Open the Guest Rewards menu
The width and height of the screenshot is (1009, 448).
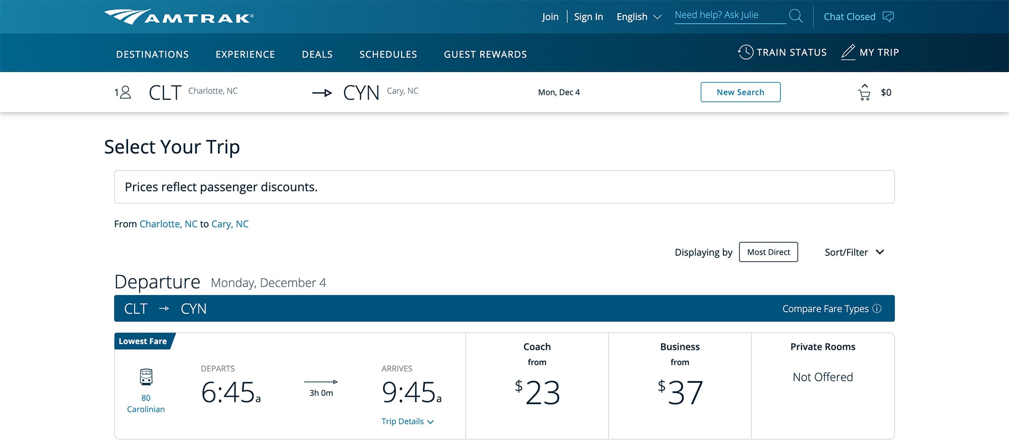pos(485,54)
